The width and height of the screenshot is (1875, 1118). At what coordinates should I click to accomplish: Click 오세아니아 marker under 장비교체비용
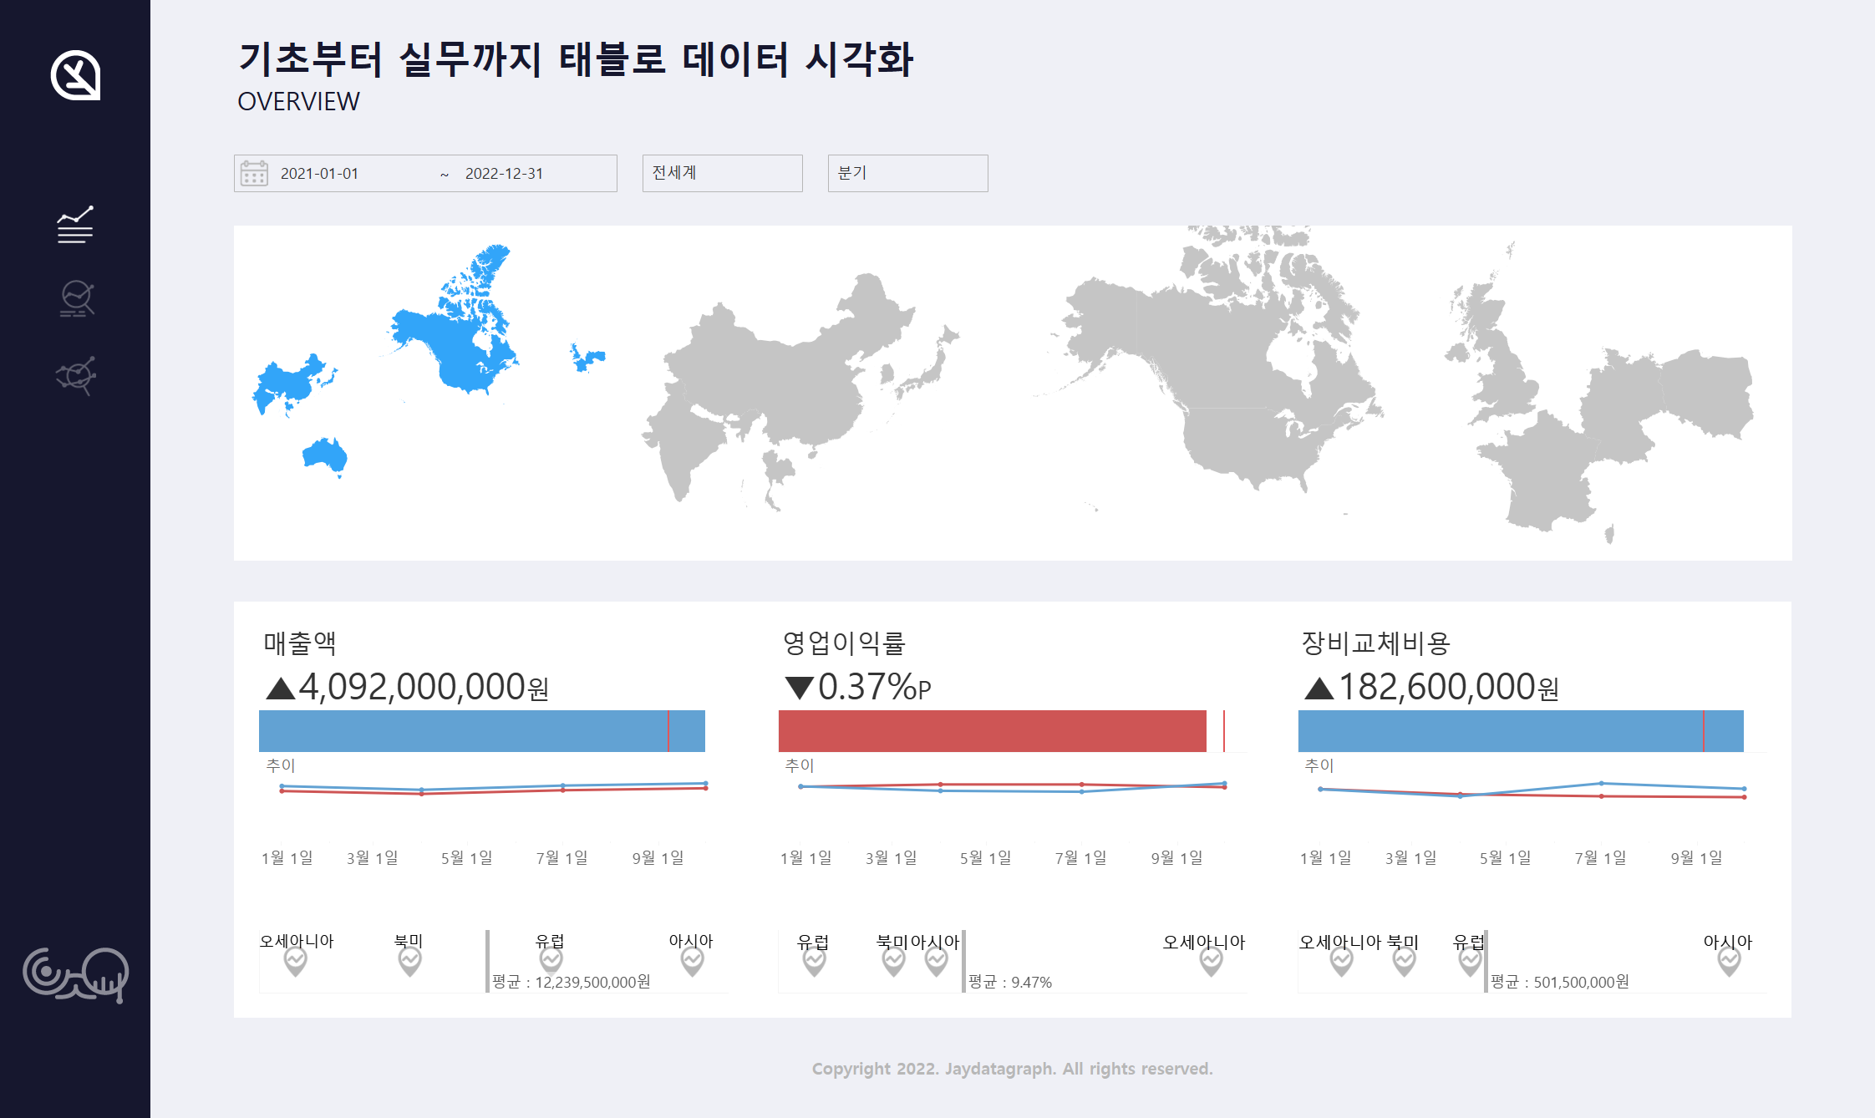click(x=1341, y=963)
